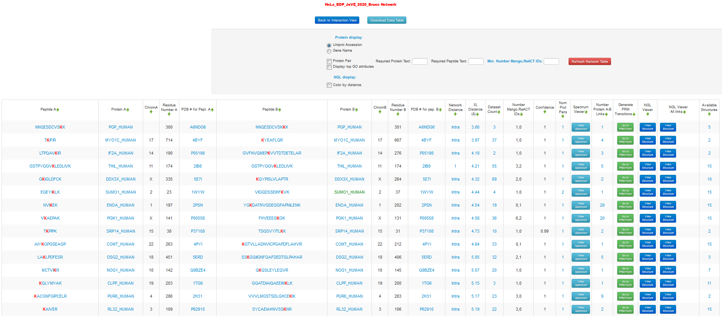
Task: Open peptide link GSTPYGGVKLEDLIVK in Peptide B
Action: coord(272,166)
